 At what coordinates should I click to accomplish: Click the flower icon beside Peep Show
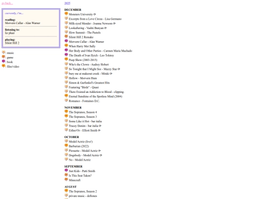point(66,59)
